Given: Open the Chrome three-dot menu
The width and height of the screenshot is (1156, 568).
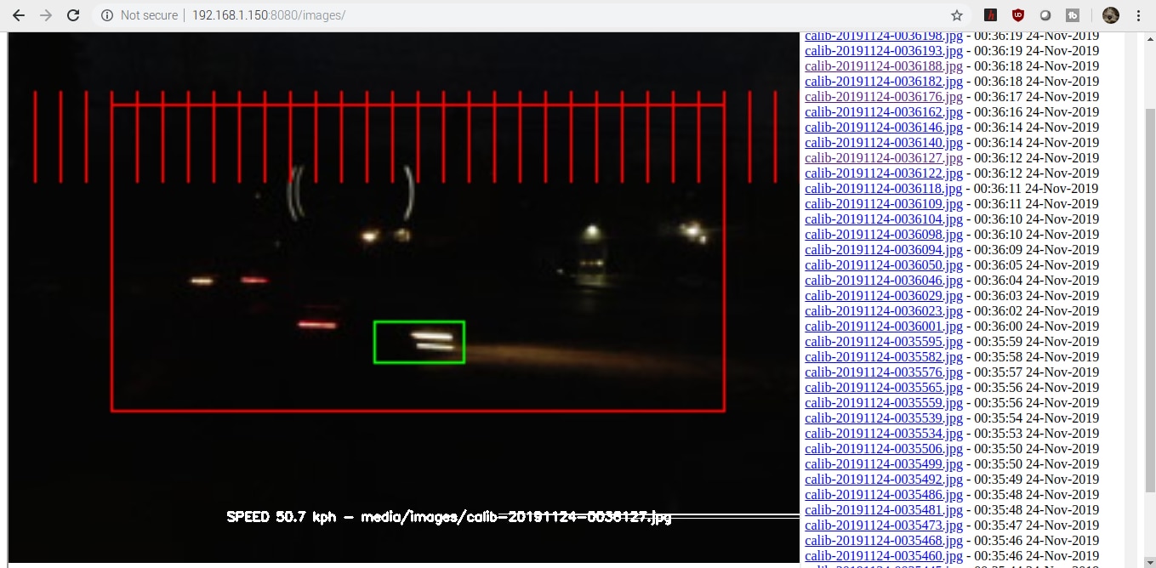Looking at the screenshot, I should pyautogui.click(x=1138, y=15).
